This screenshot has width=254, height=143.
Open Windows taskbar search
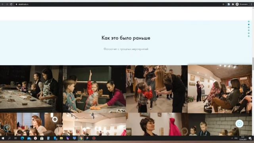(x=9, y=138)
